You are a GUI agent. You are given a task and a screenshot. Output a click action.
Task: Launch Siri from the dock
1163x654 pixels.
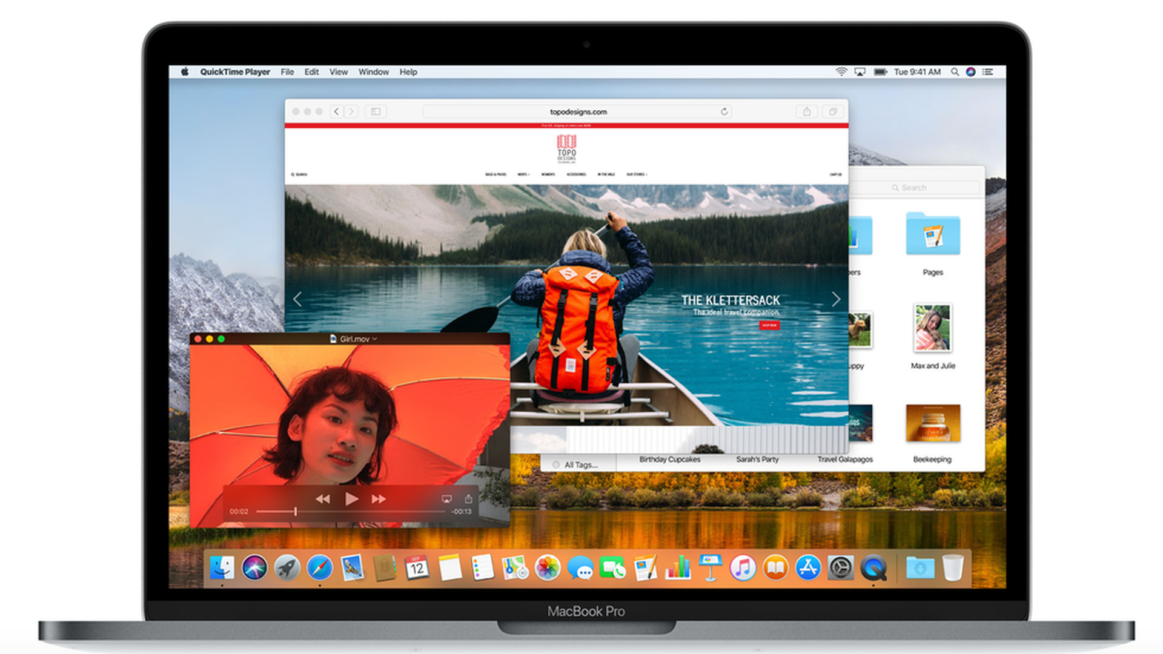click(x=254, y=568)
